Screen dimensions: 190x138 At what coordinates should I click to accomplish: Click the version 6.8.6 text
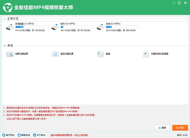tap(182, 135)
